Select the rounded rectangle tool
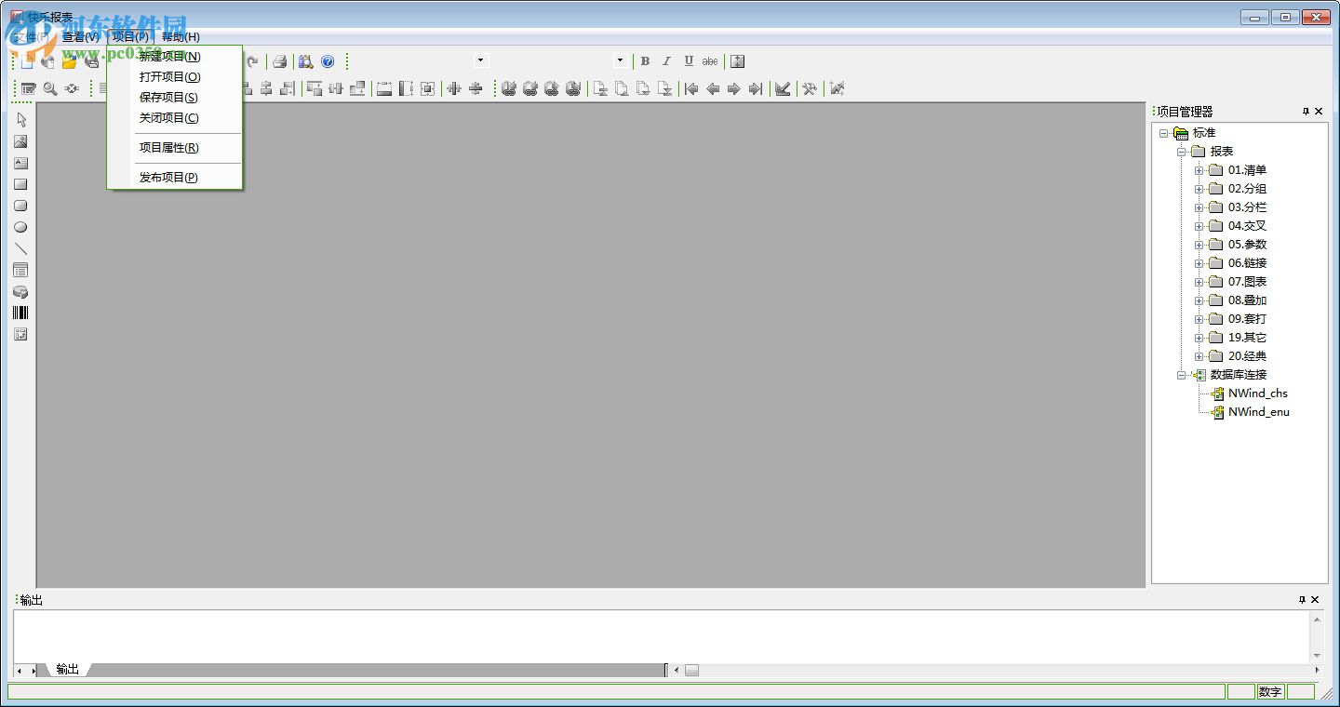Viewport: 1340px width, 707px height. [x=20, y=206]
